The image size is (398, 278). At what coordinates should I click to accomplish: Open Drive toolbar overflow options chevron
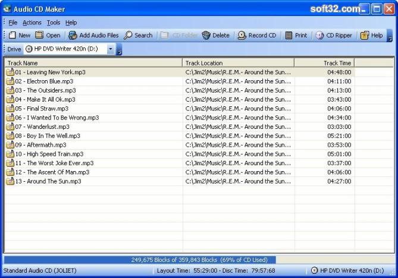(119, 49)
